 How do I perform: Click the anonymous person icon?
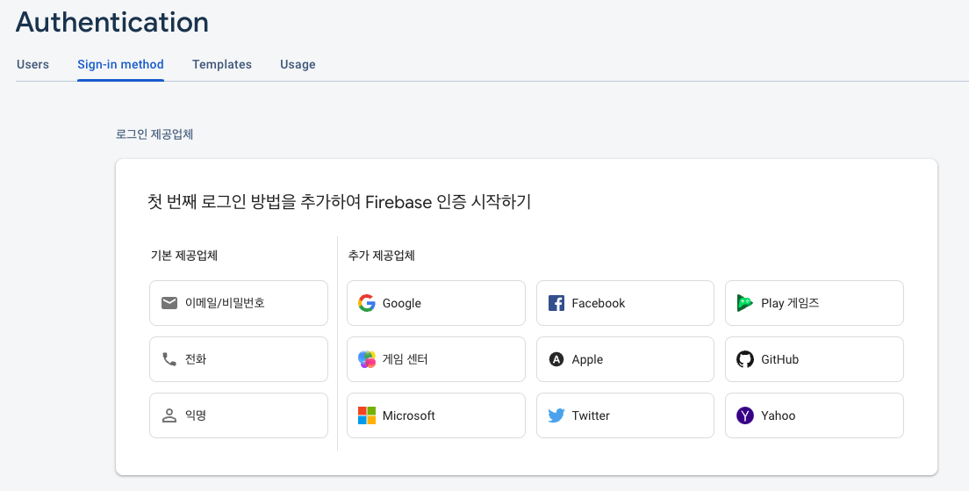pos(169,415)
